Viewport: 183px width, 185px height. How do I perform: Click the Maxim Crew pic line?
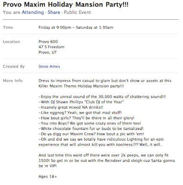pyautogui.click(x=91, y=134)
